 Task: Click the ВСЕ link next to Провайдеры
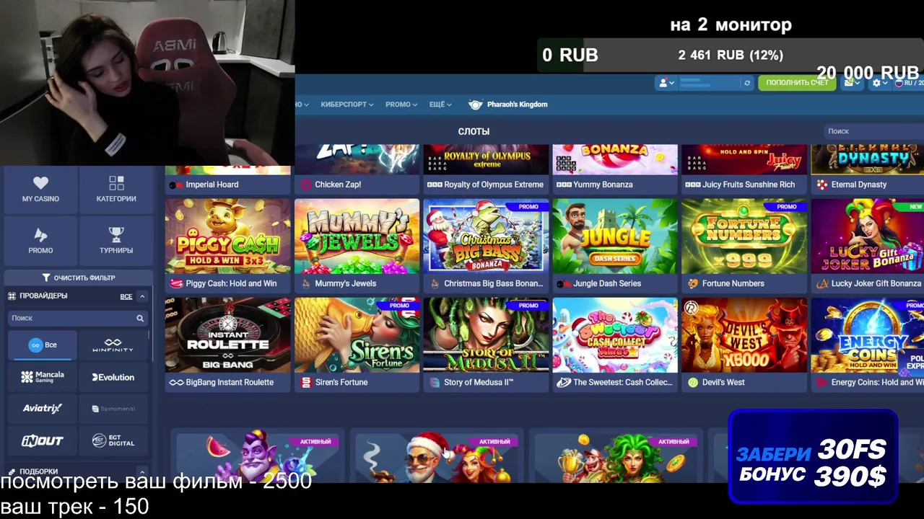126,296
